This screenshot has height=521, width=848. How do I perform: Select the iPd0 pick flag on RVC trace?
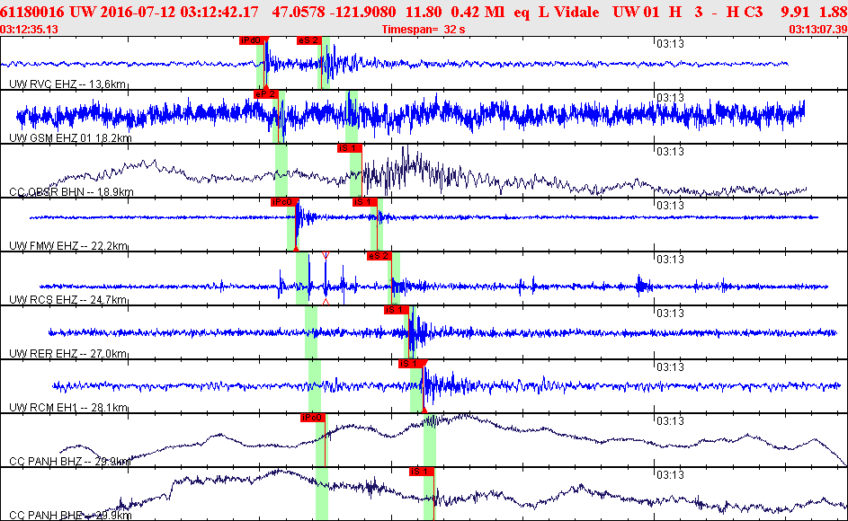tap(252, 40)
